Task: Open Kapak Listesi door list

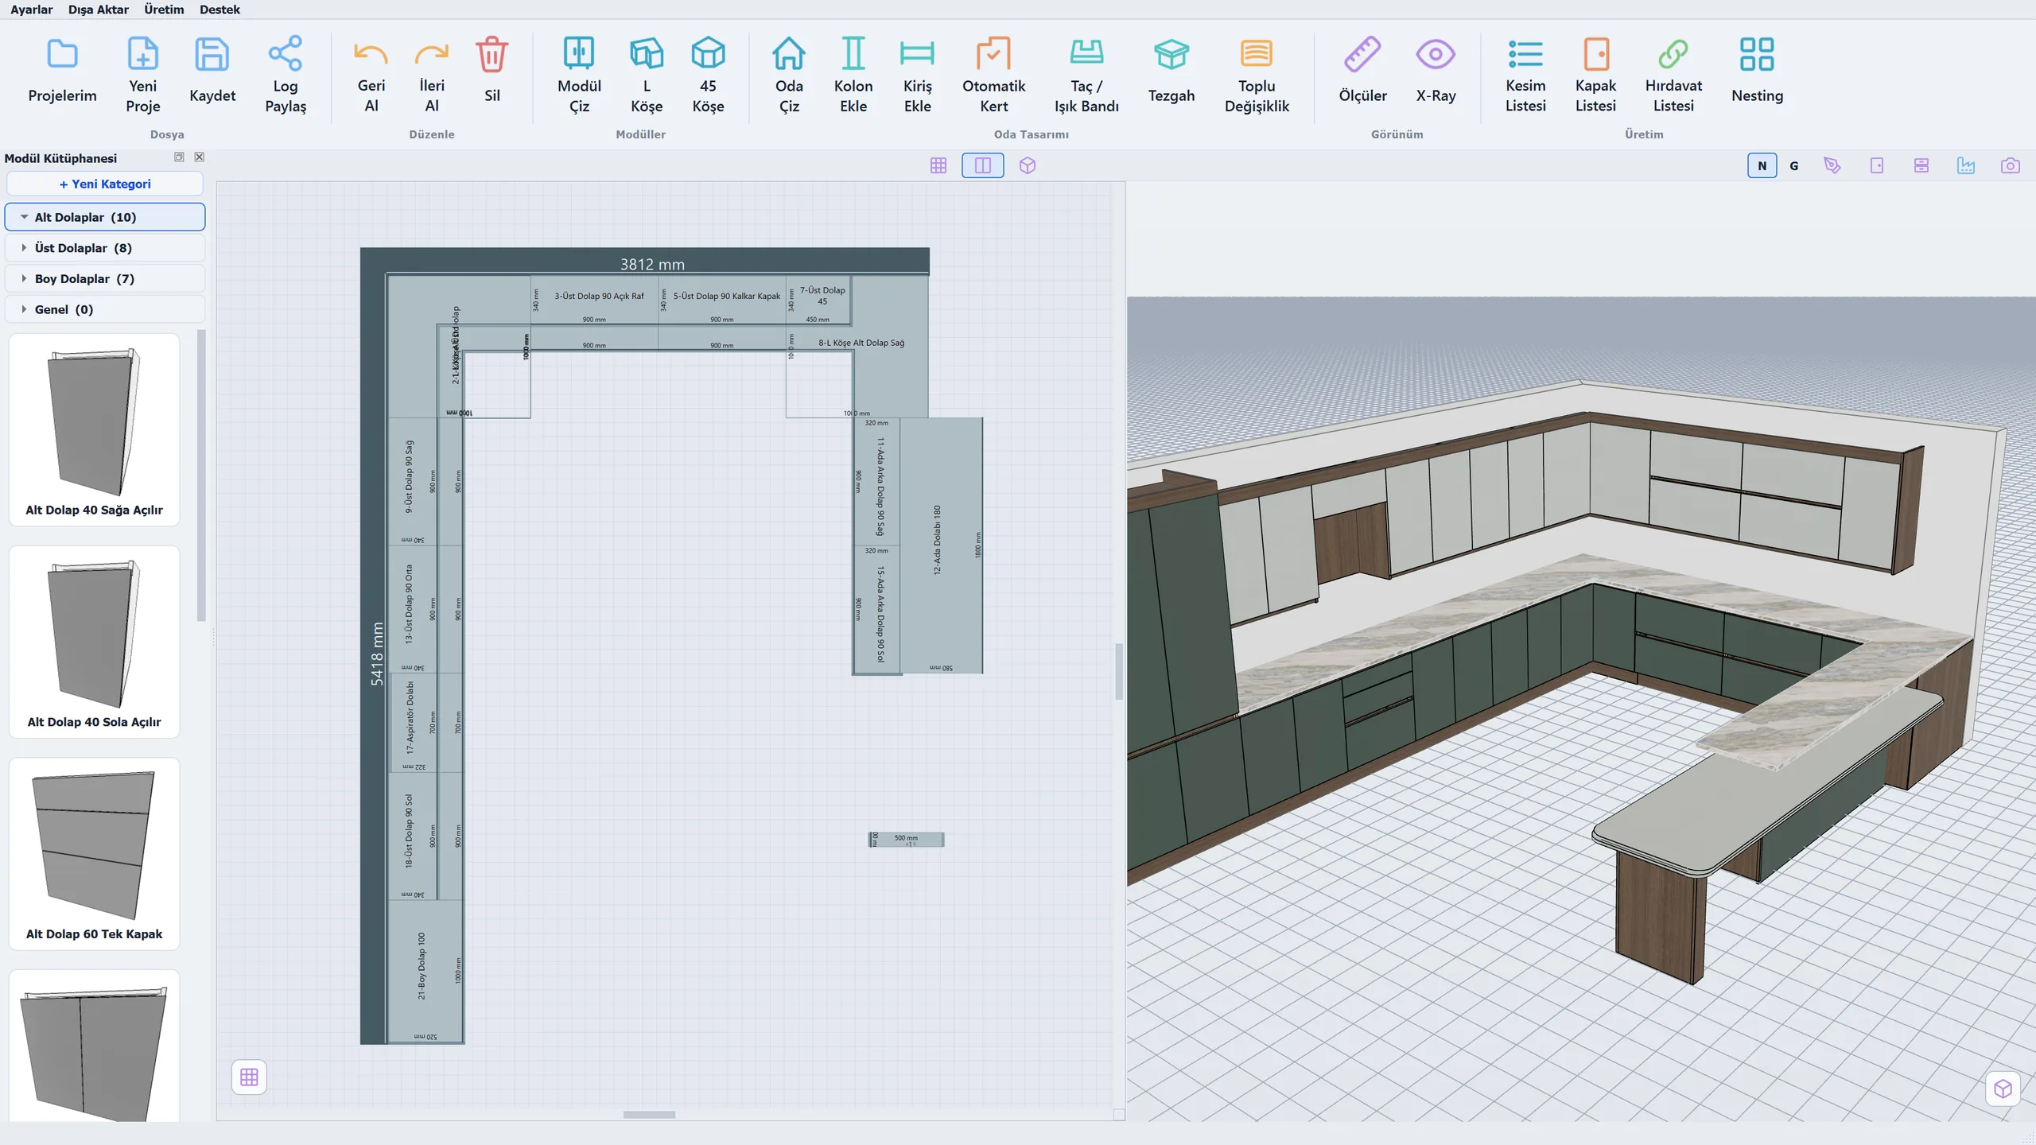Action: point(1595,75)
